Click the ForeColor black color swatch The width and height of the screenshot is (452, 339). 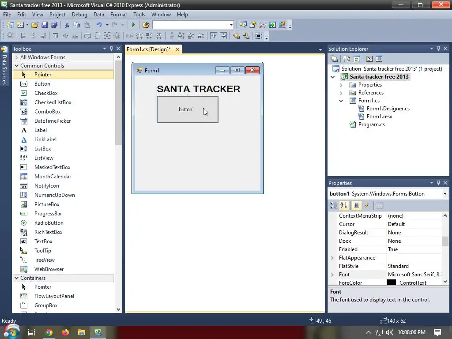point(391,282)
